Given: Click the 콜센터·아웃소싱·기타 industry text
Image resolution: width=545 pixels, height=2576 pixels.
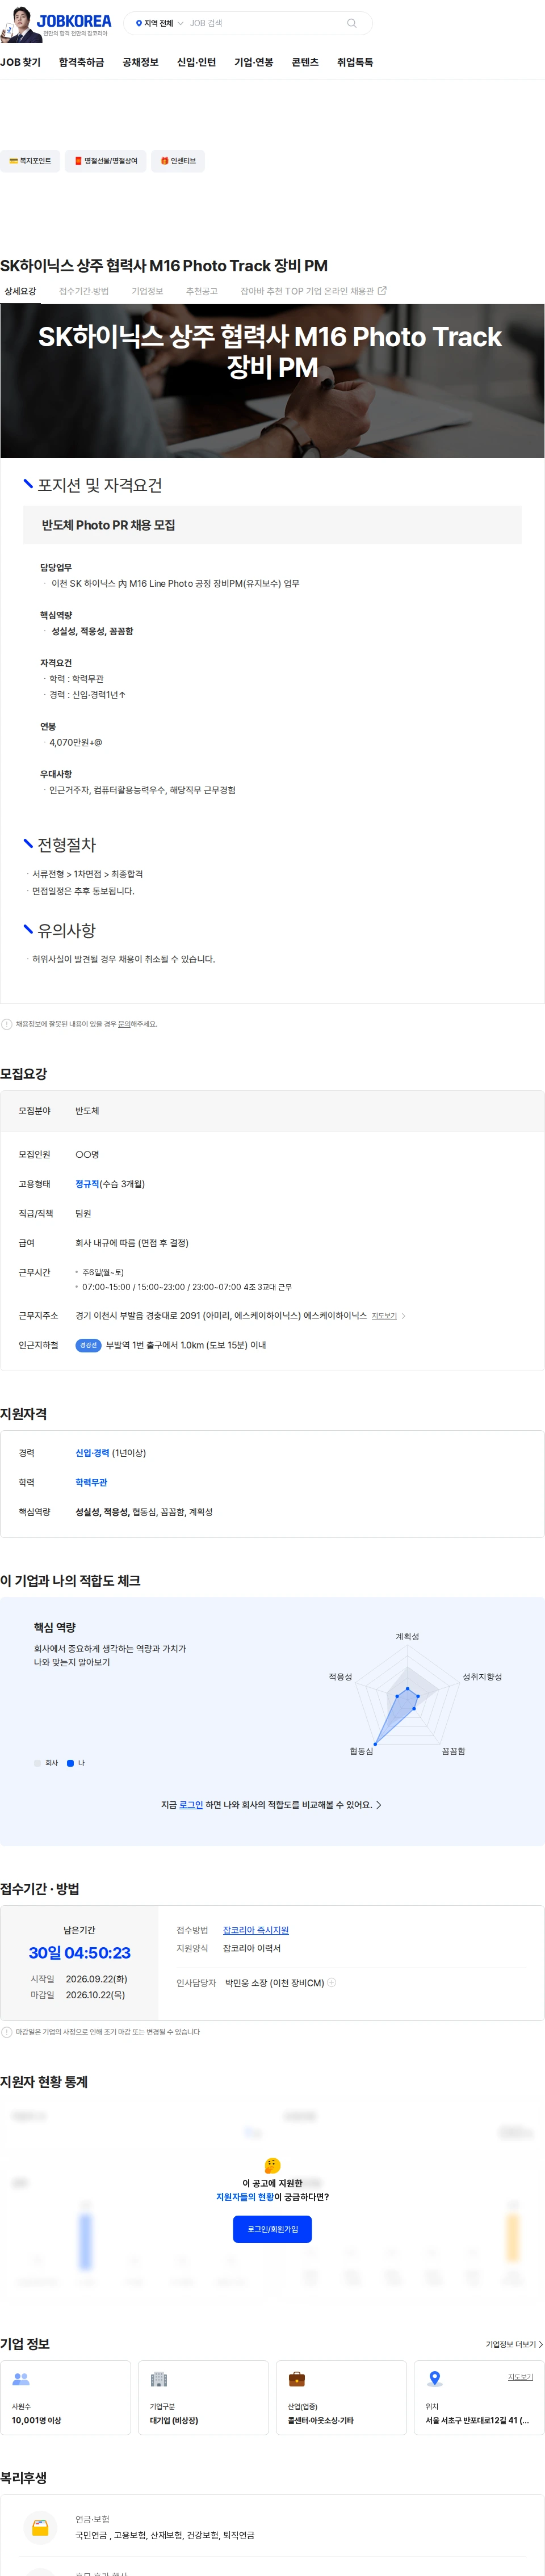Looking at the screenshot, I should pyautogui.click(x=320, y=2421).
